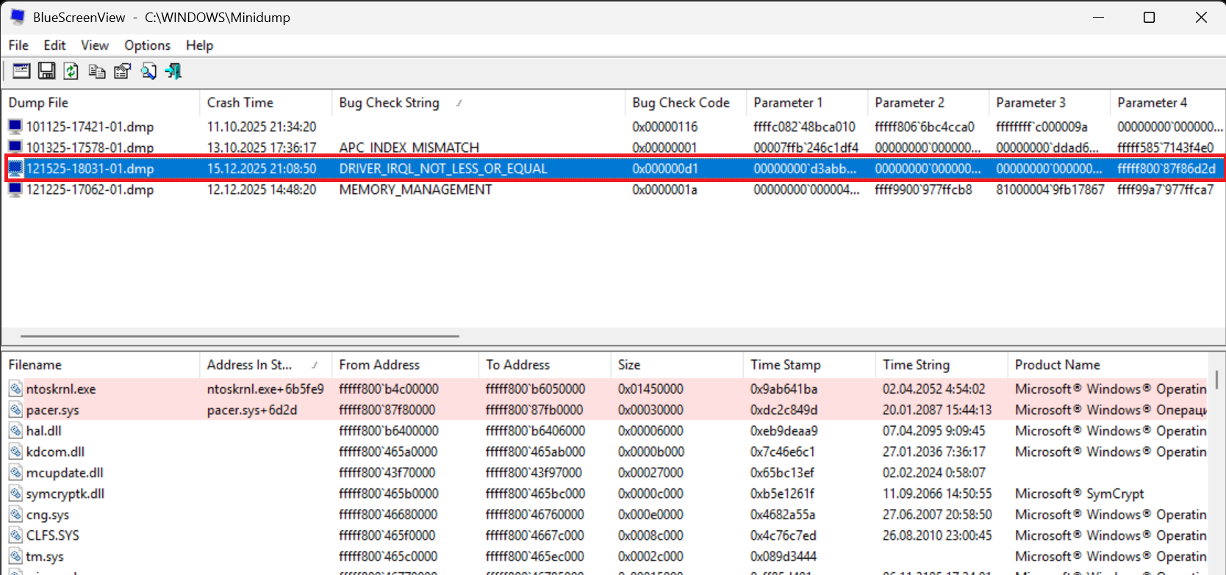
Task: Click the size value 0x01450000
Action: tap(650, 388)
